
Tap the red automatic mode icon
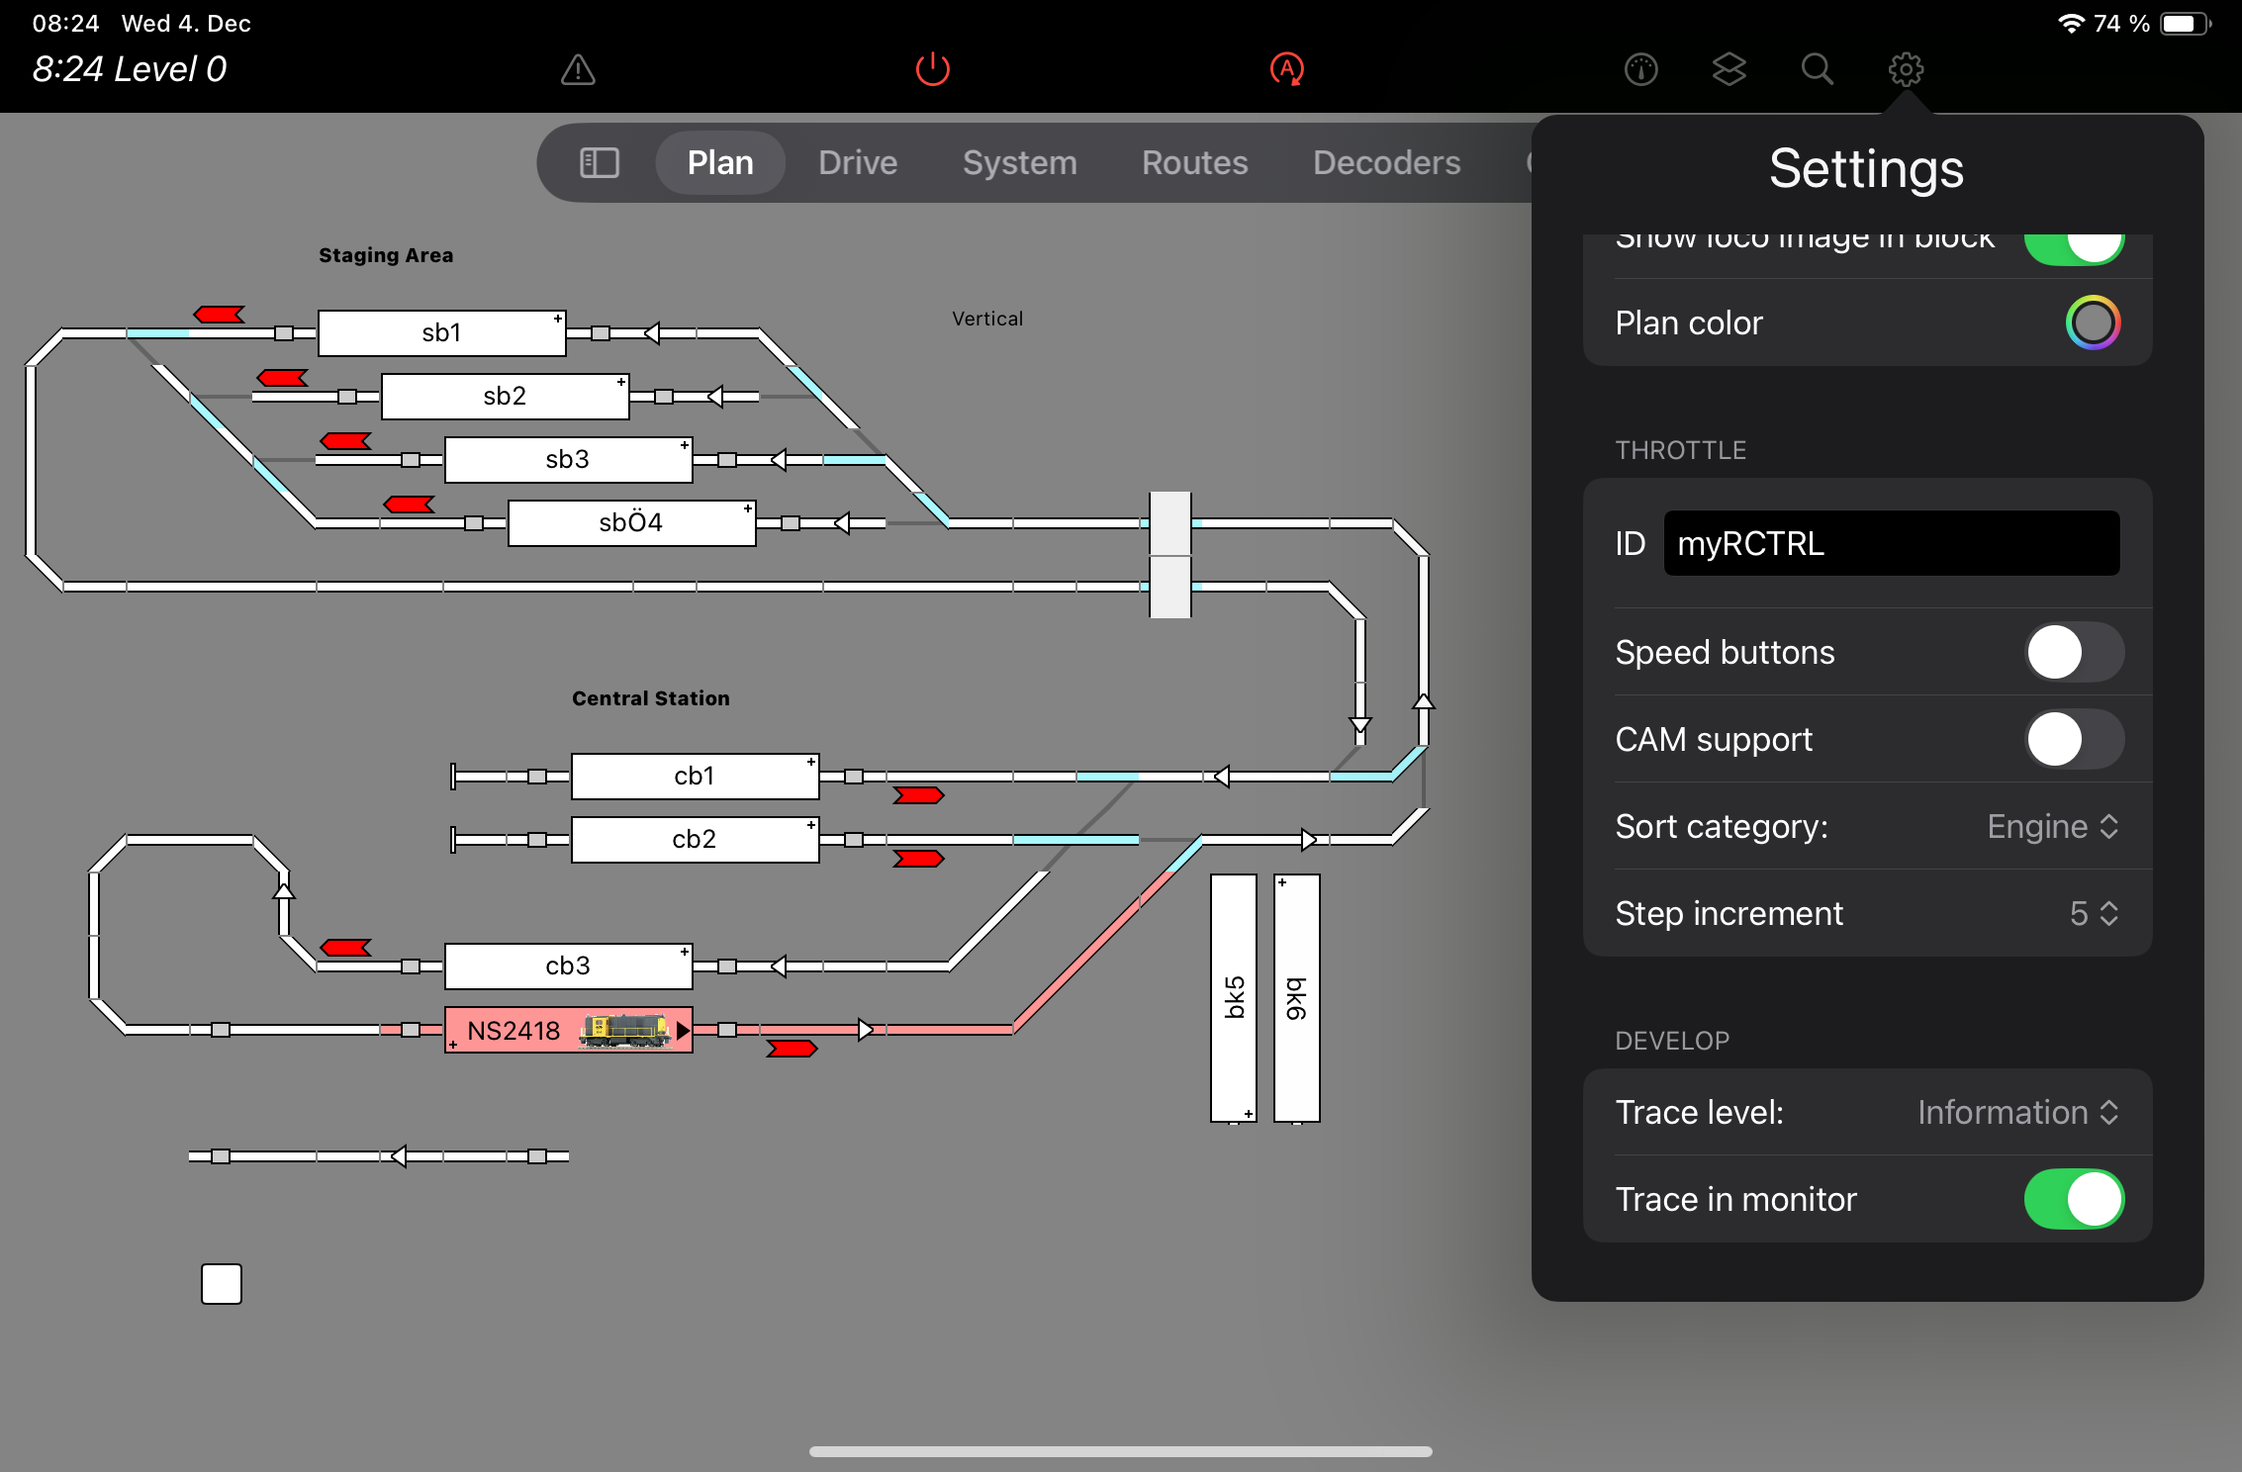[1286, 69]
